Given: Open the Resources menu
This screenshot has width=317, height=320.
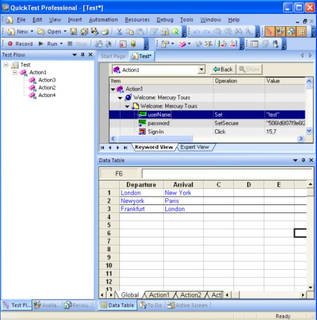Looking at the screenshot, I should point(137,20).
